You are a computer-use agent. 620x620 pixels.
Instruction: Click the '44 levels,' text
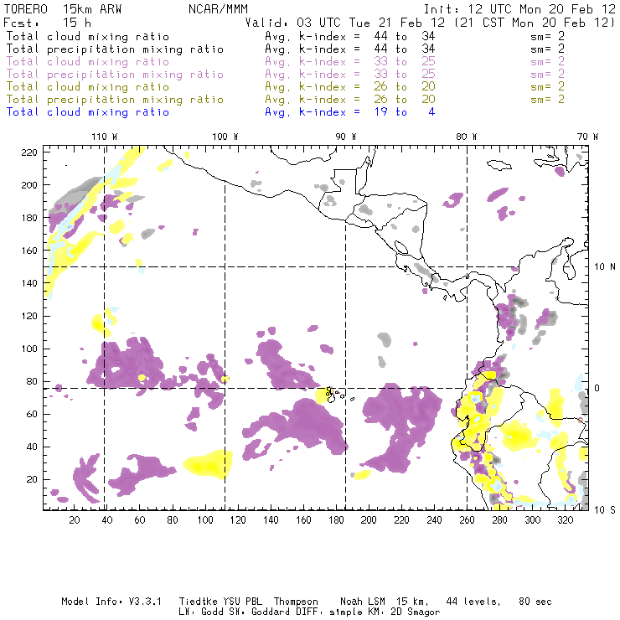[x=473, y=602]
